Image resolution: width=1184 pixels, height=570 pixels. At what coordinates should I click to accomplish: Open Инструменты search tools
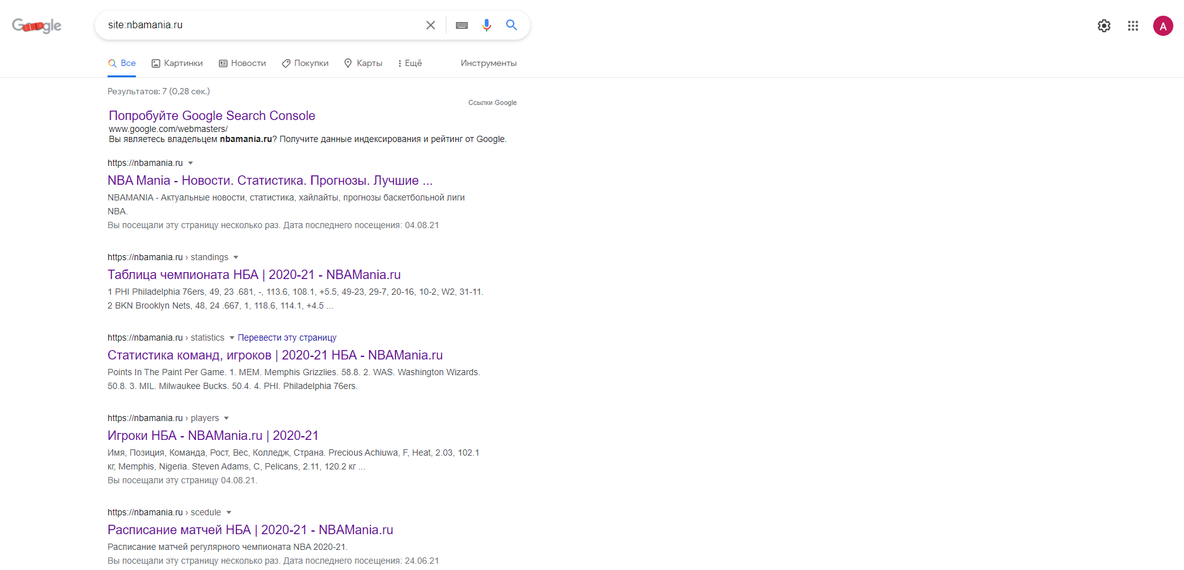[x=489, y=63]
